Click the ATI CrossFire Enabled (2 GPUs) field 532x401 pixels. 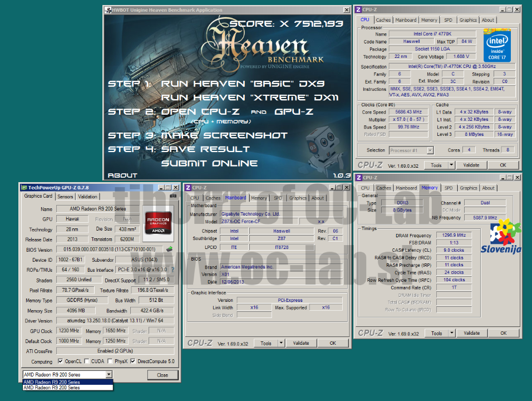115,351
